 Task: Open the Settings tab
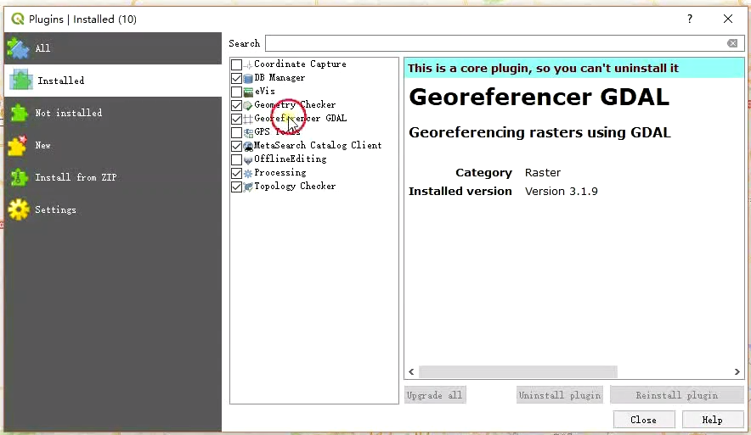point(113,209)
